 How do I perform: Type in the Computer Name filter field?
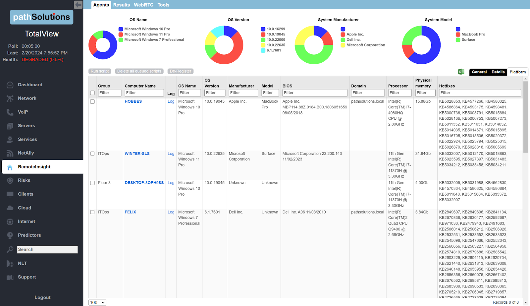click(x=144, y=93)
